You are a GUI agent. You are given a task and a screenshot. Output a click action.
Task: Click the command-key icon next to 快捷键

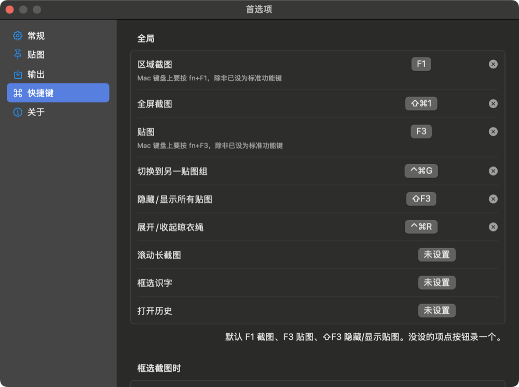[18, 93]
